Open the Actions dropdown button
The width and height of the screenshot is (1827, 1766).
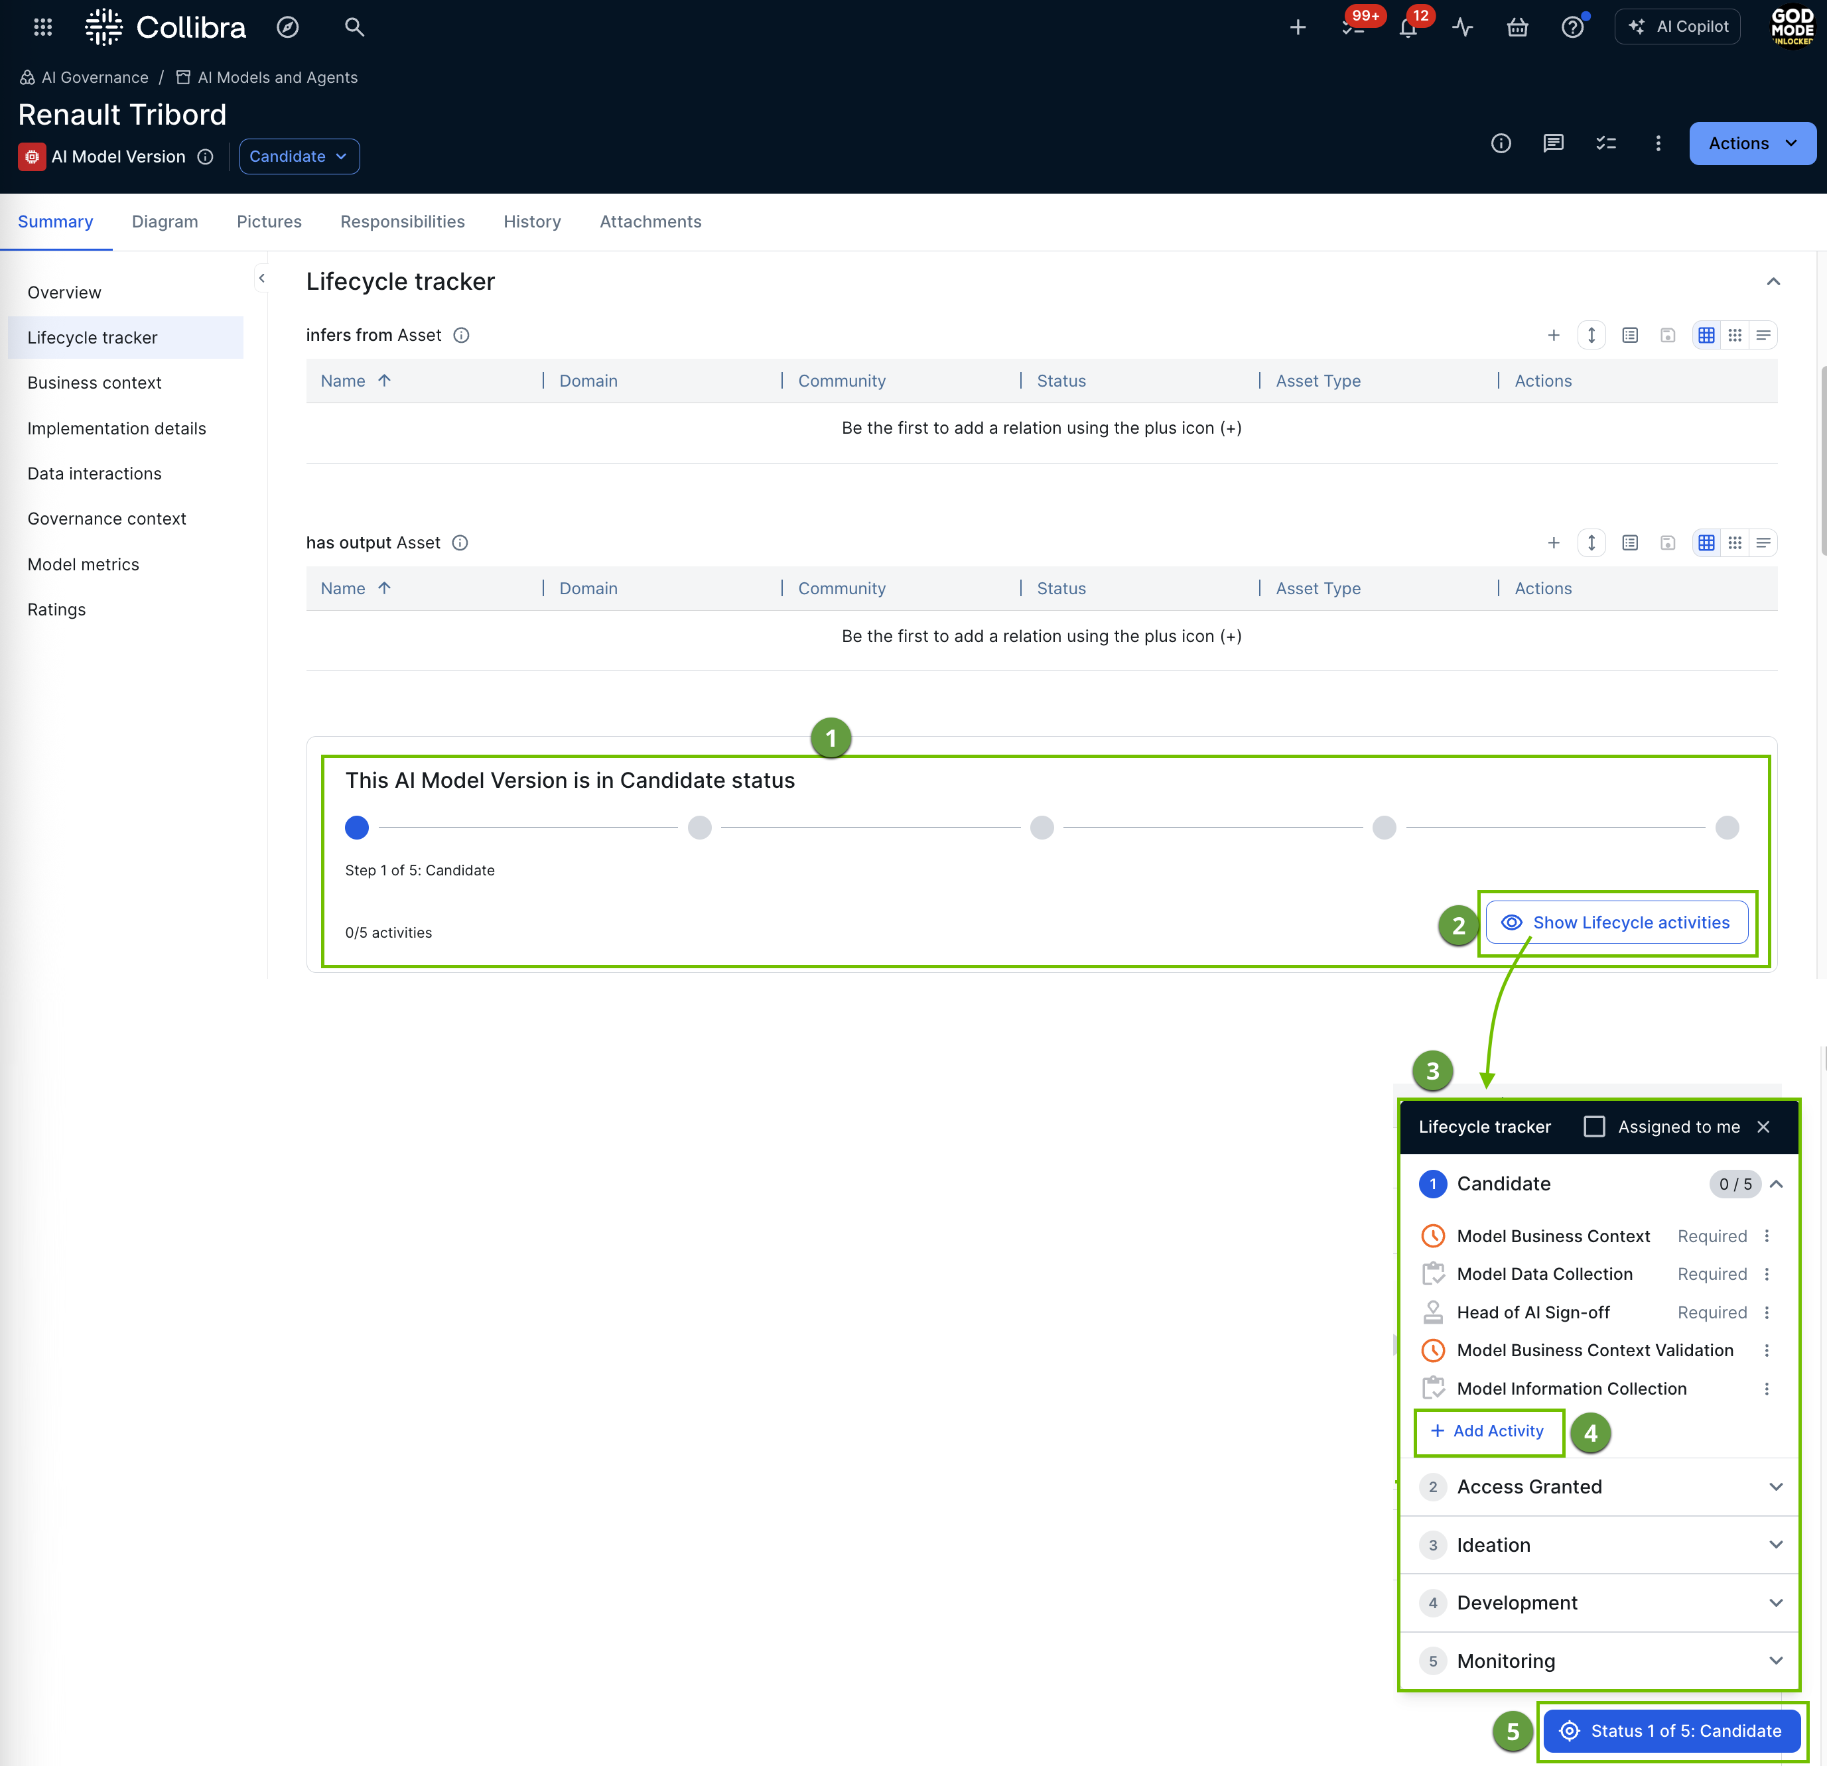(x=1751, y=143)
